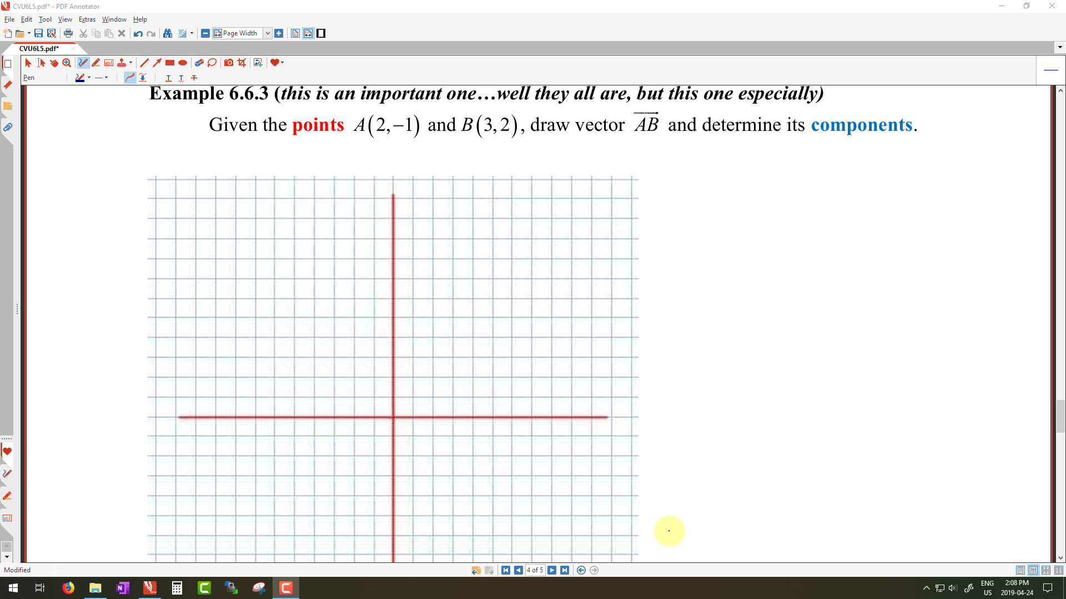Expand the pen line width dropdown
Screen dimensions: 1066x599
point(106,78)
